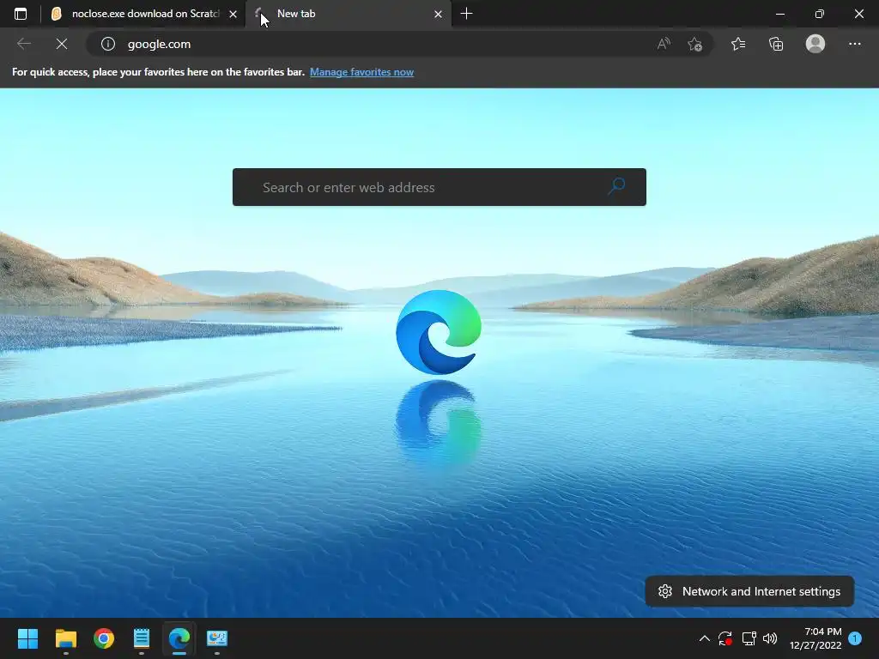The width and height of the screenshot is (879, 659).
Task: Open Settings and more menu
Action: tap(854, 44)
